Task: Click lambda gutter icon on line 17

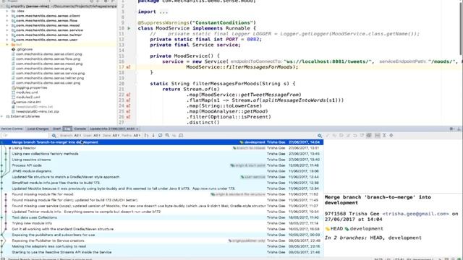Action: point(128,67)
